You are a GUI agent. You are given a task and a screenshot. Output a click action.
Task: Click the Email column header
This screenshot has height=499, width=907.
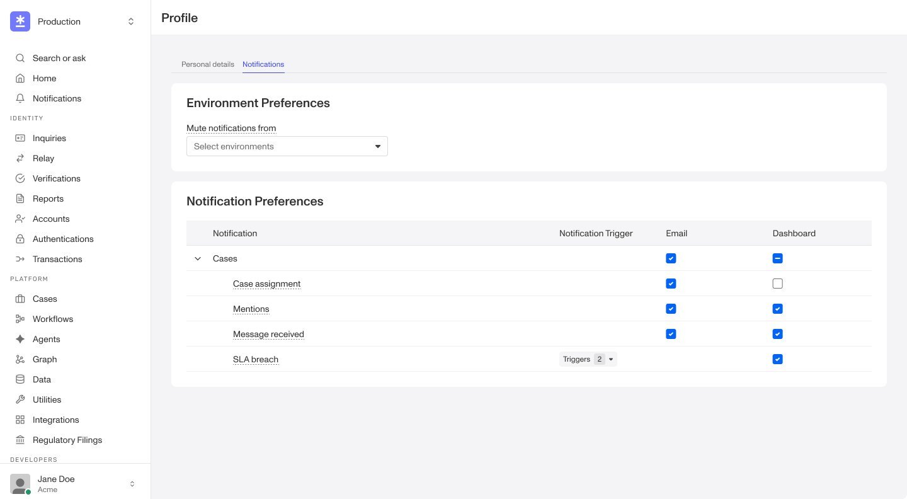(x=676, y=233)
